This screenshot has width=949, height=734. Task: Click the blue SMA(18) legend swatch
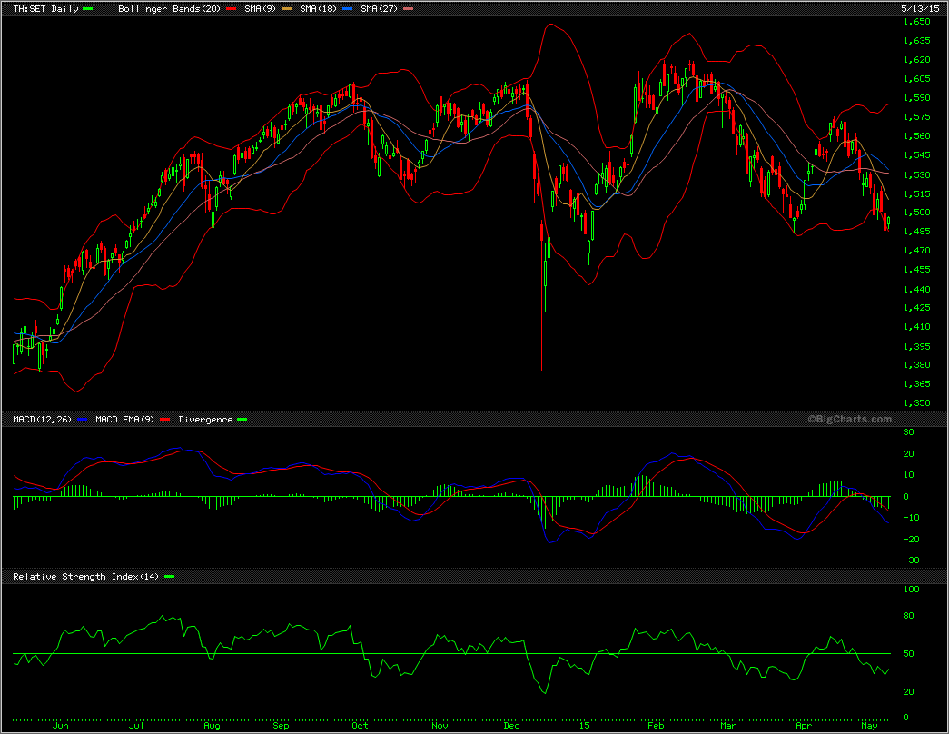[348, 9]
